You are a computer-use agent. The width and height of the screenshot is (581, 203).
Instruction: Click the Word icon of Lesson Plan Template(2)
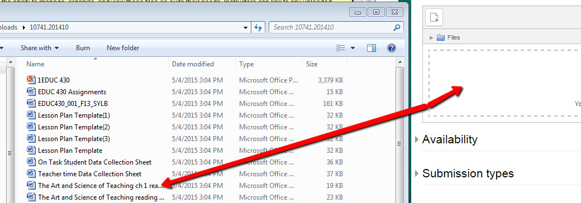click(31, 127)
